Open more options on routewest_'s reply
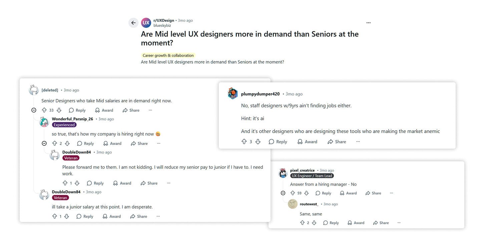 [399, 222]
